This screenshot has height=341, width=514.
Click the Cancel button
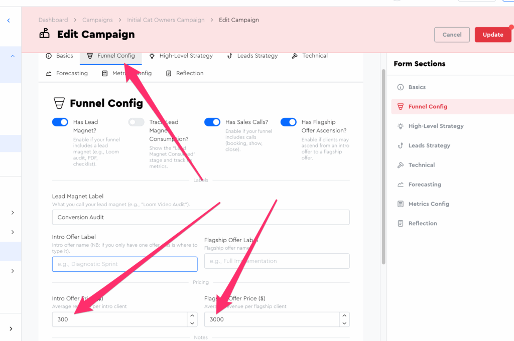click(452, 35)
